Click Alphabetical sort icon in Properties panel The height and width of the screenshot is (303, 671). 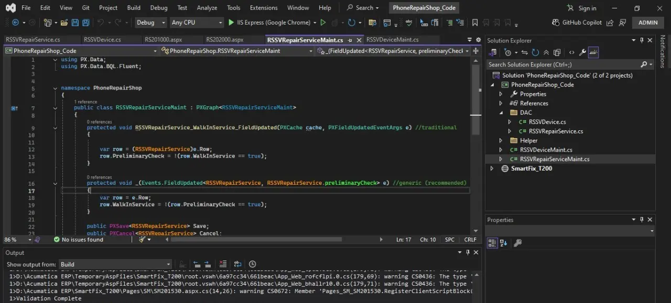coord(504,243)
